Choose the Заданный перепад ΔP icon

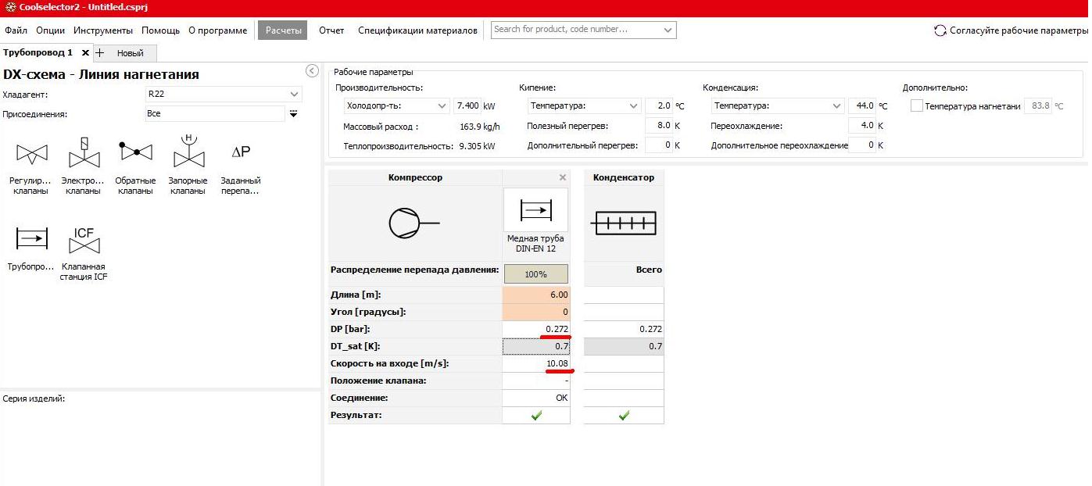point(241,152)
